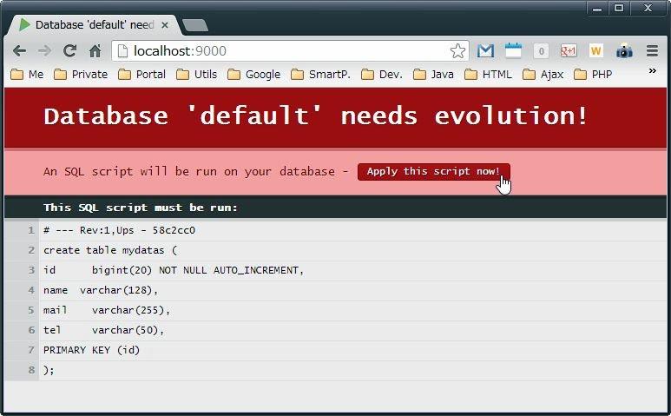Click the Google +1 extension button
The image size is (671, 416).
coord(569,51)
